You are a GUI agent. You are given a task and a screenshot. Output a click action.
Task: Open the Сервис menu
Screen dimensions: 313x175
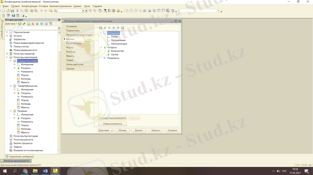(x=77, y=6)
